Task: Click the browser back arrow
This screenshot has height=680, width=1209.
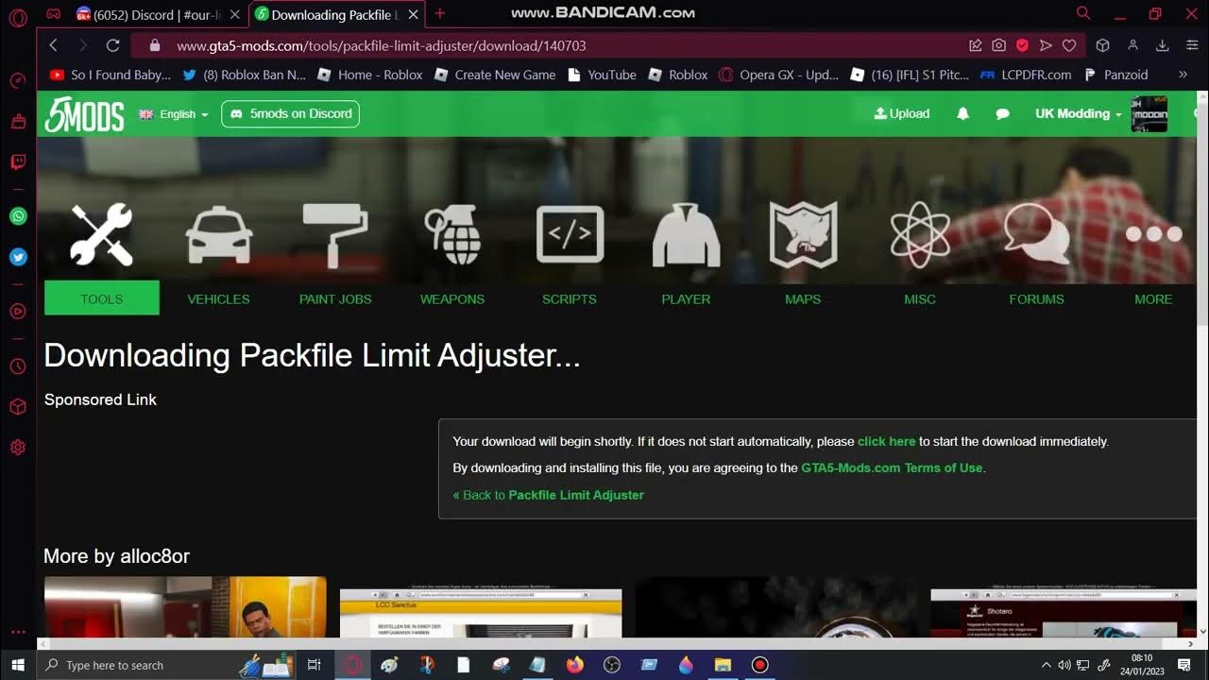Action: click(54, 45)
